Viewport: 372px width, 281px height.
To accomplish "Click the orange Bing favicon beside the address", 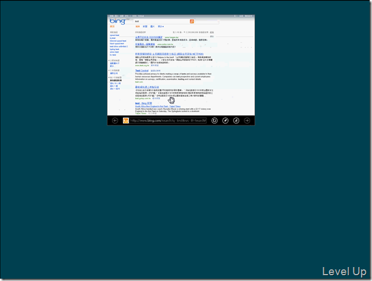I will [x=126, y=121].
